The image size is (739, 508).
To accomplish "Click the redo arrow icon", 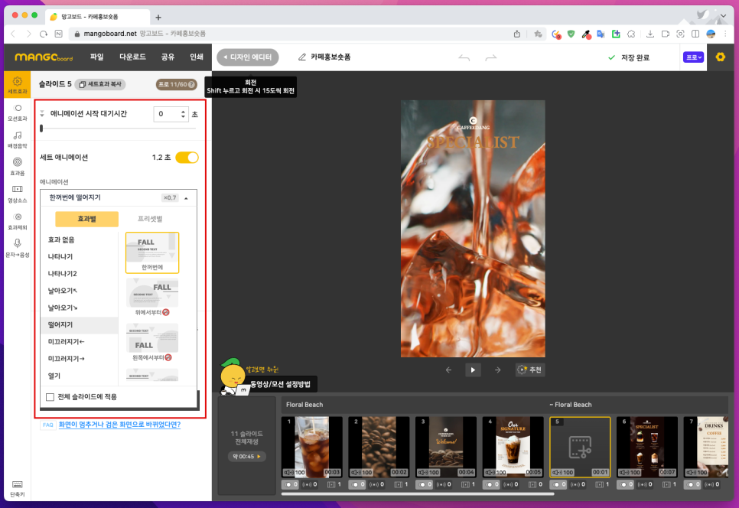I will coord(491,57).
